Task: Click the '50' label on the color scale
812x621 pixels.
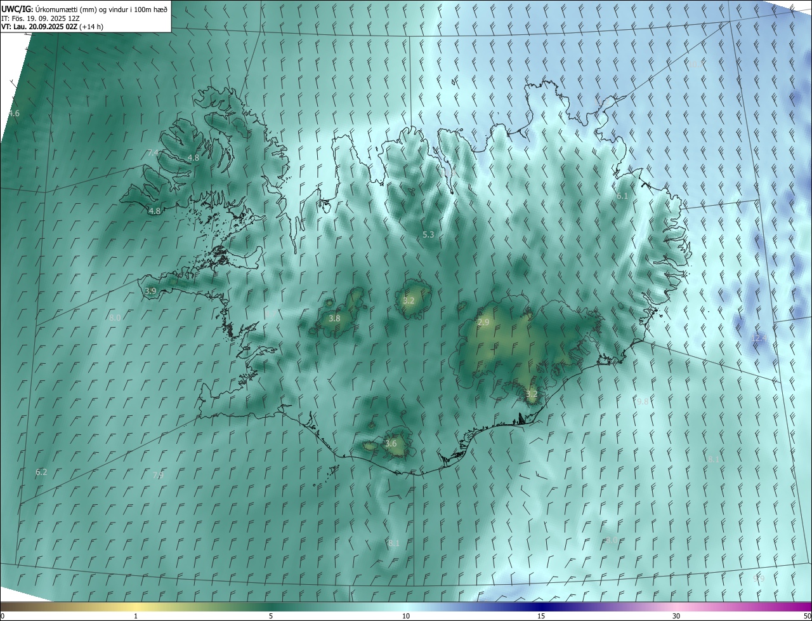Action: (807, 617)
